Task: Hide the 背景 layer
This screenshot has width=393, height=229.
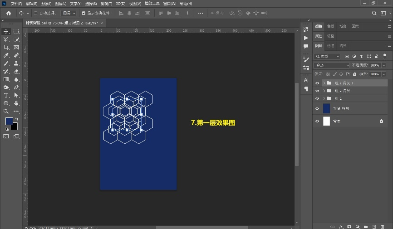Action: (317, 121)
